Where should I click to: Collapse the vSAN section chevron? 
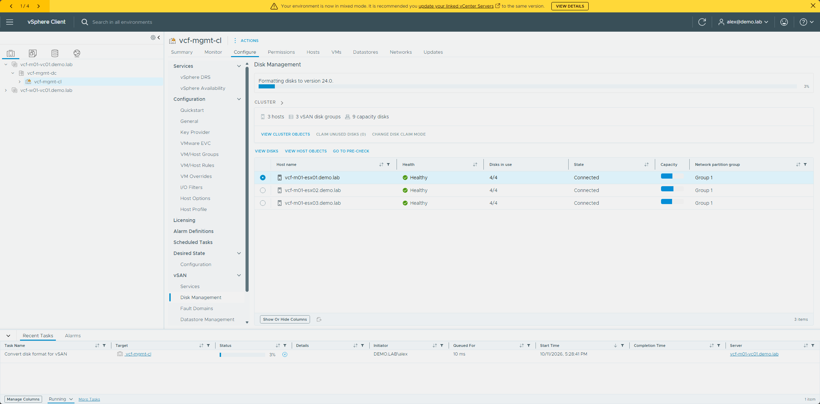click(239, 275)
